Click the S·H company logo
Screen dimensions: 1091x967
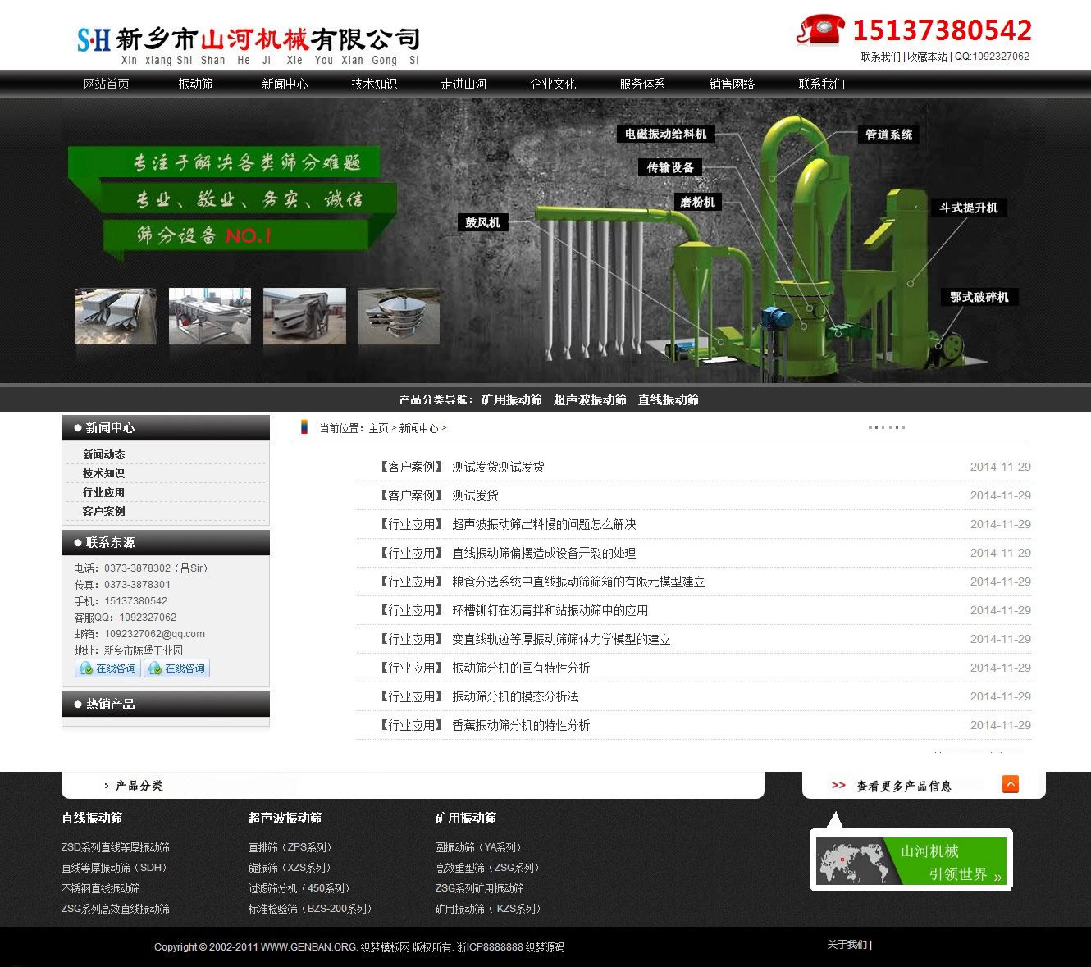click(x=94, y=39)
